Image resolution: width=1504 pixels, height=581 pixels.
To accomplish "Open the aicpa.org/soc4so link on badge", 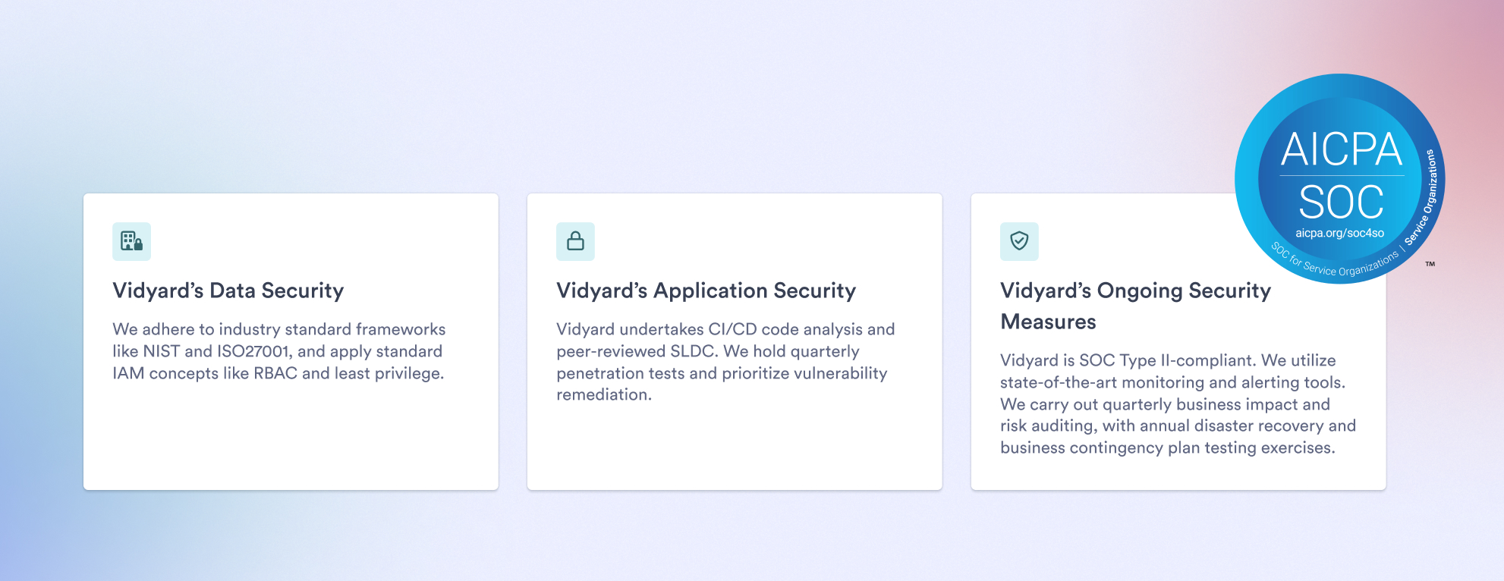I will [x=1339, y=233].
